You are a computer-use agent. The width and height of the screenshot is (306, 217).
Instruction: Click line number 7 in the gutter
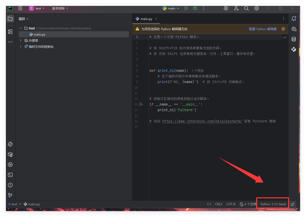[137, 71]
